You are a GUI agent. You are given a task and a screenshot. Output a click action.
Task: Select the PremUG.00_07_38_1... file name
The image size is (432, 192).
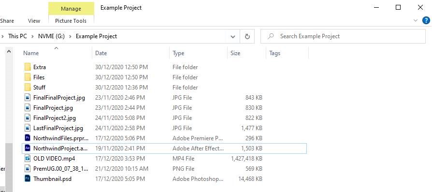[x=61, y=169]
